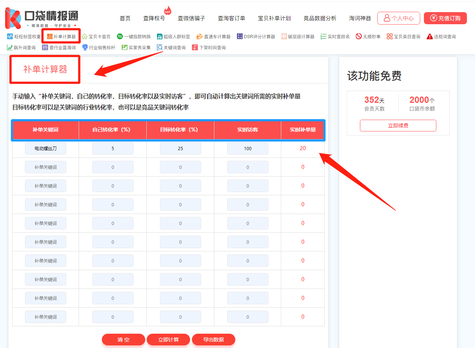
Task: Open 违规词查询 warning triangle icon
Action: [x=429, y=36]
